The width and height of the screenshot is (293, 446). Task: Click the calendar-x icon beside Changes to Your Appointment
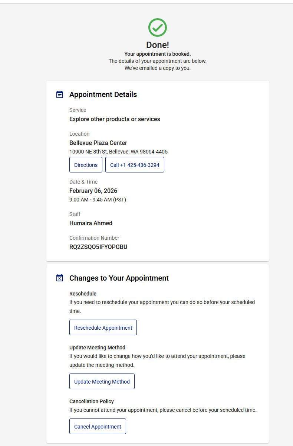(x=60, y=278)
